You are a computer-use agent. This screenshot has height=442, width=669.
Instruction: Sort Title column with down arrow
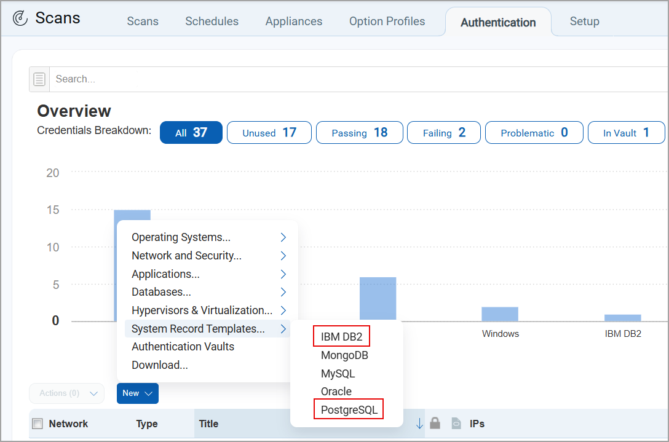[419, 423]
